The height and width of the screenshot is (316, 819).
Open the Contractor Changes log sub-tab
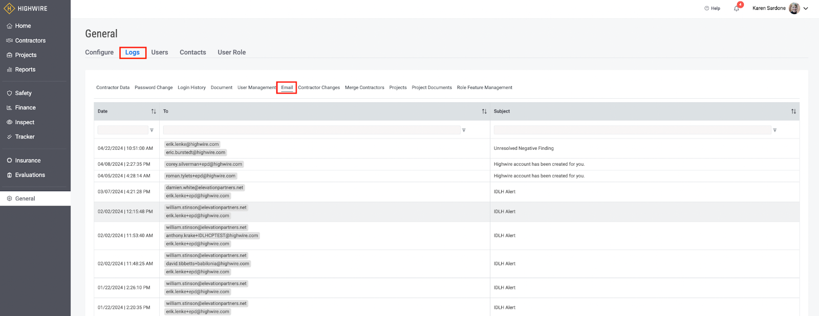[x=319, y=87]
